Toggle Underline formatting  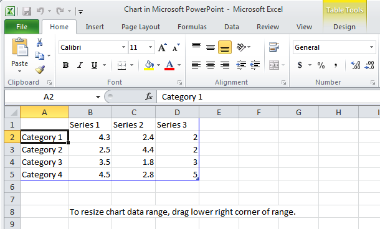point(94,65)
